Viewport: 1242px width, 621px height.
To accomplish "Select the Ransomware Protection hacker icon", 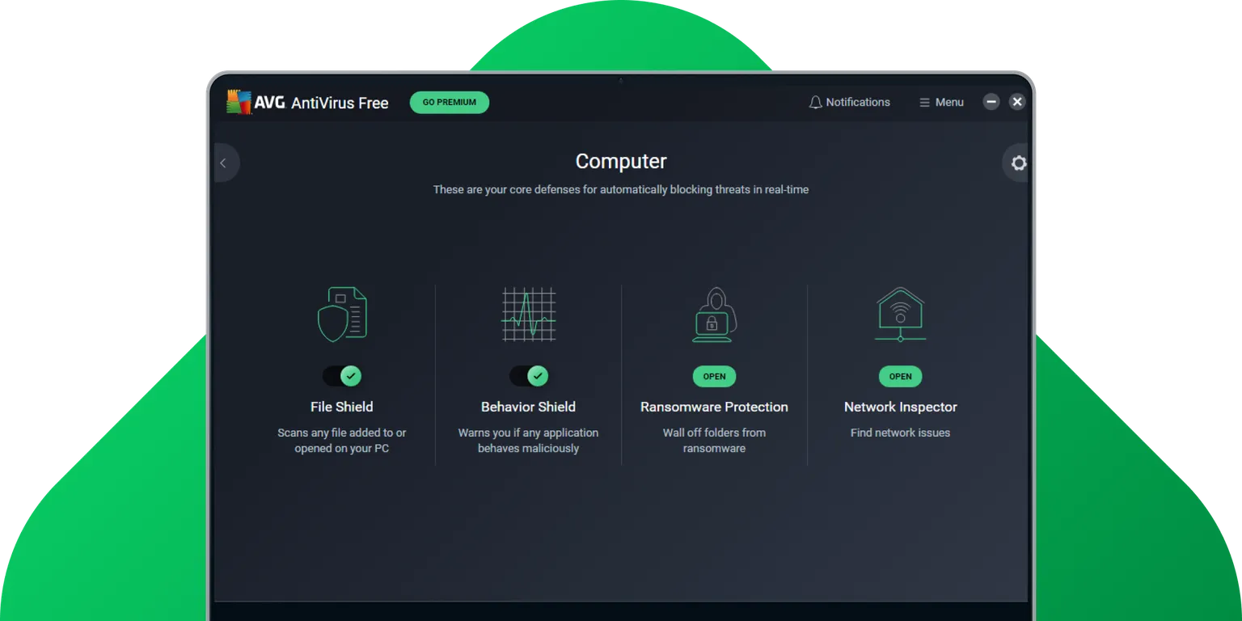I will point(714,314).
